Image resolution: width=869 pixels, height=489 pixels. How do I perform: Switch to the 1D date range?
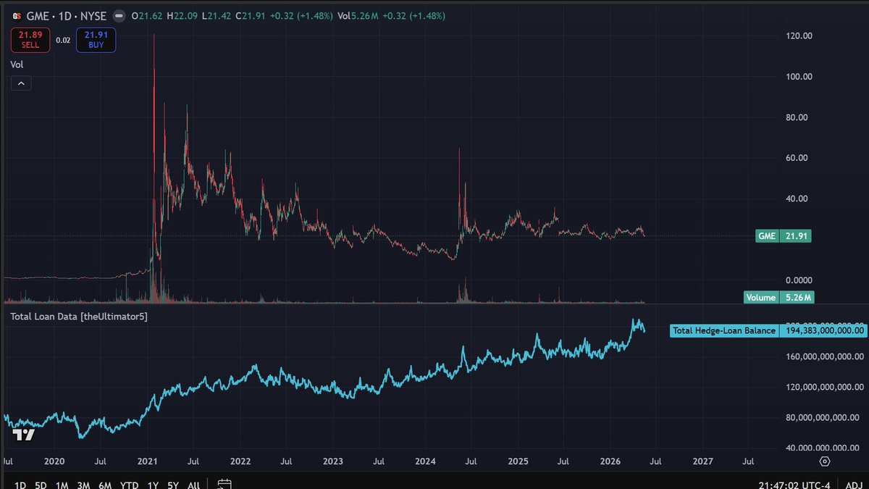pos(20,485)
